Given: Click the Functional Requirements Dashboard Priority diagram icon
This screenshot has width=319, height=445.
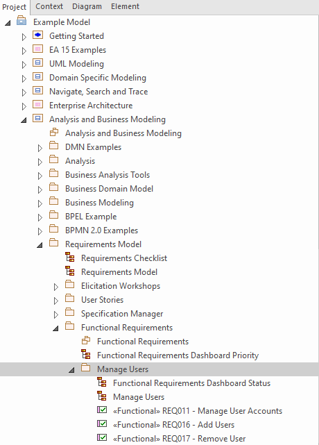Looking at the screenshot, I should (85, 355).
